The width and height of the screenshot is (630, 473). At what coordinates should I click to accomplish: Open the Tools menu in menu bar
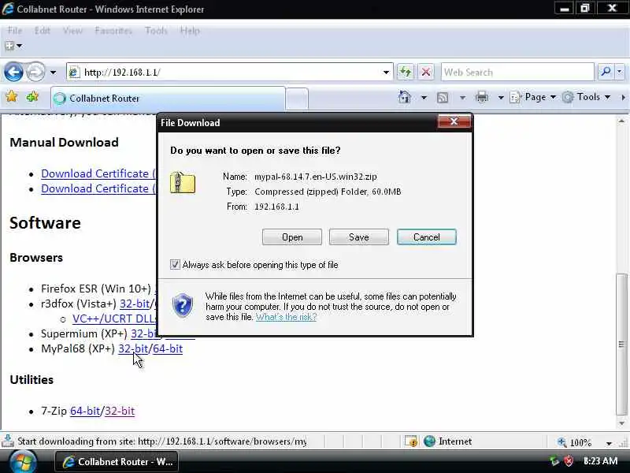[156, 31]
